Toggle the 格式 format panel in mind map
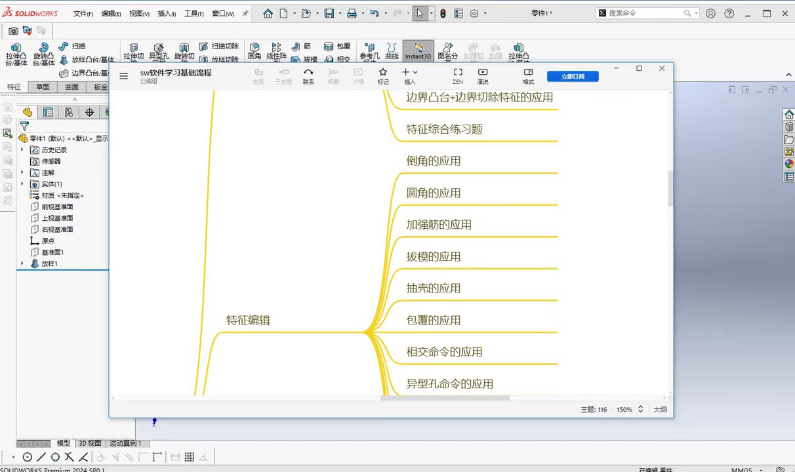The height and width of the screenshot is (472, 795). pos(528,76)
